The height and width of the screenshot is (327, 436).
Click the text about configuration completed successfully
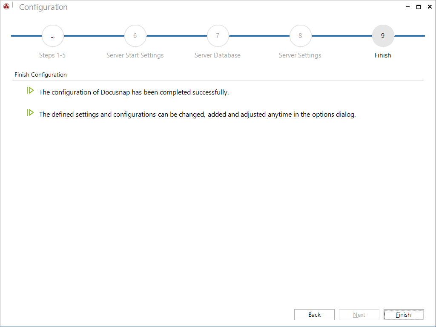coord(134,92)
